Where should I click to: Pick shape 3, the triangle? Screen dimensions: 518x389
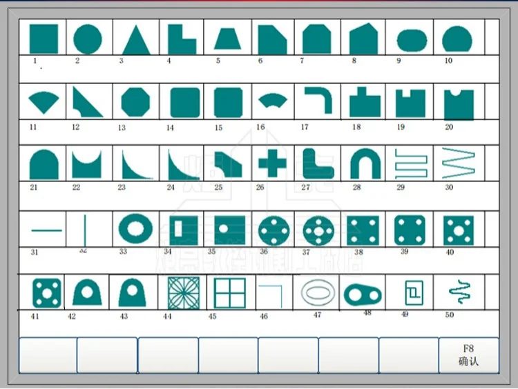[136, 40]
